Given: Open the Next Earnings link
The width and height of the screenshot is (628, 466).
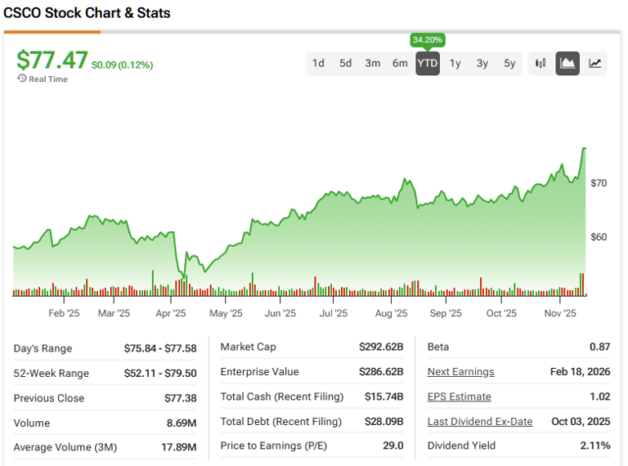Looking at the screenshot, I should 460,372.
